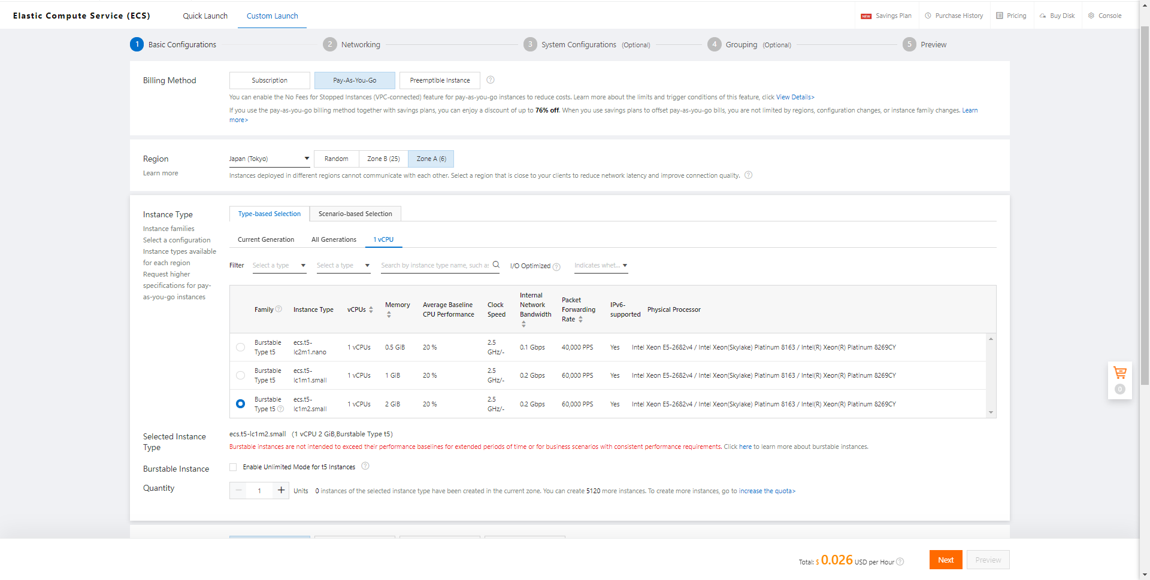Switch to Custom Launch tab
This screenshot has height=580, width=1150.
[x=272, y=16]
